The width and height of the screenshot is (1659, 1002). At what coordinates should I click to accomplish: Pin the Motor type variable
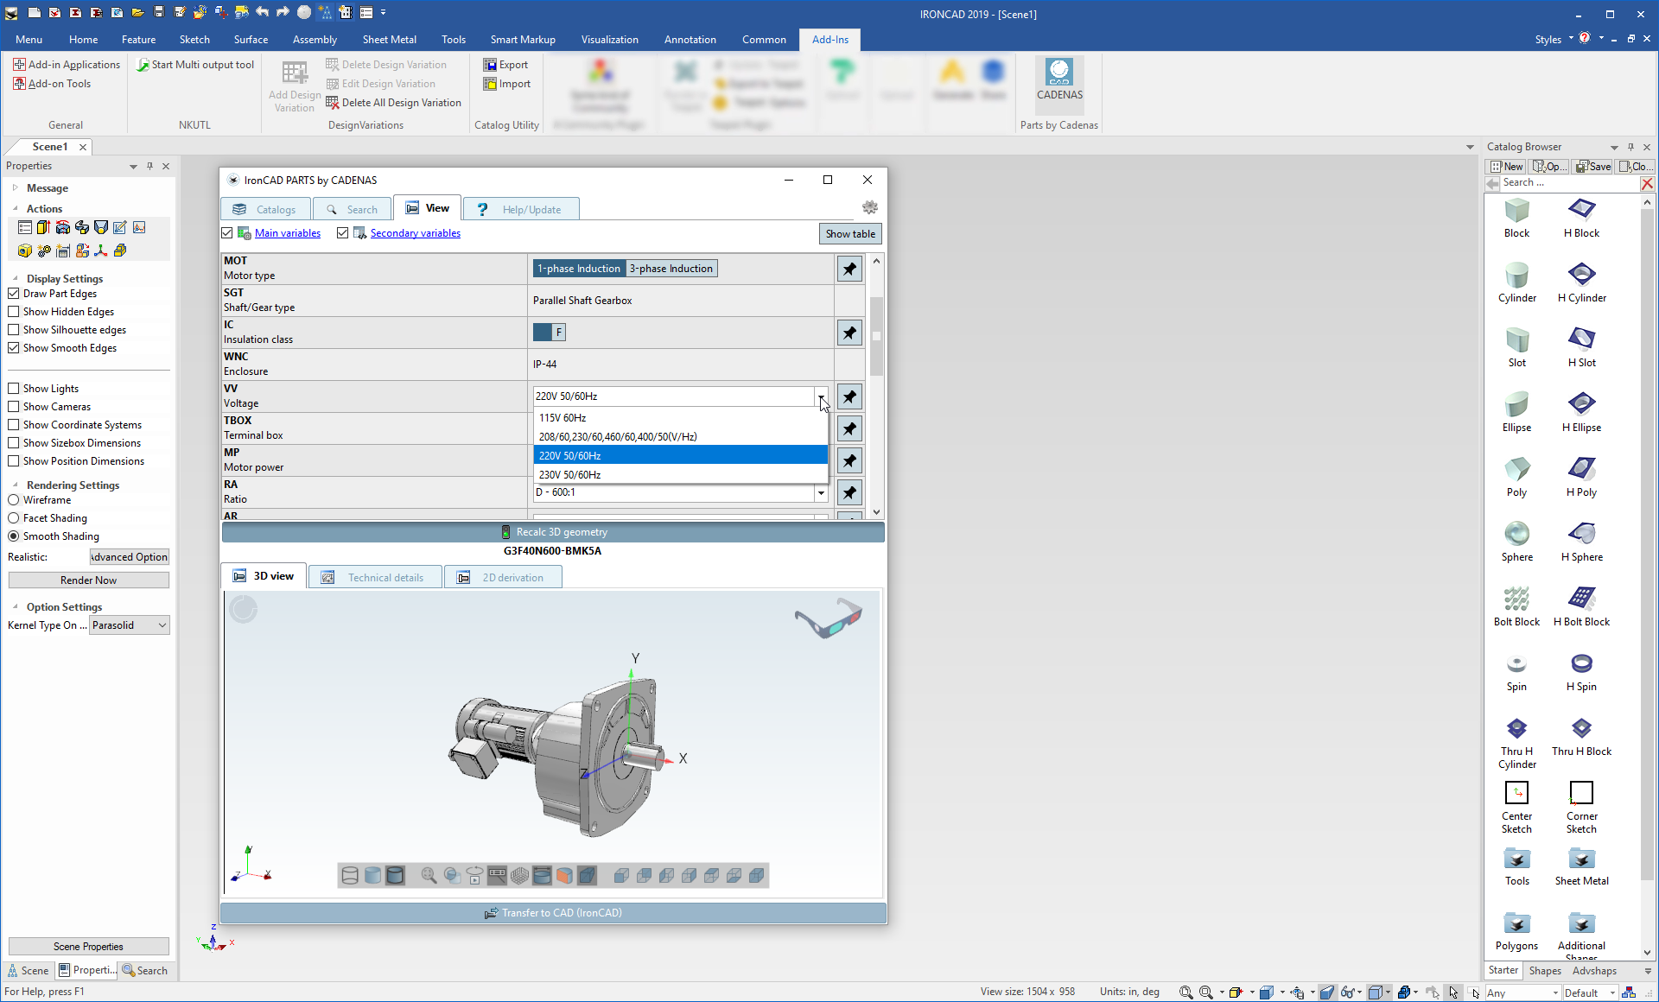click(849, 270)
